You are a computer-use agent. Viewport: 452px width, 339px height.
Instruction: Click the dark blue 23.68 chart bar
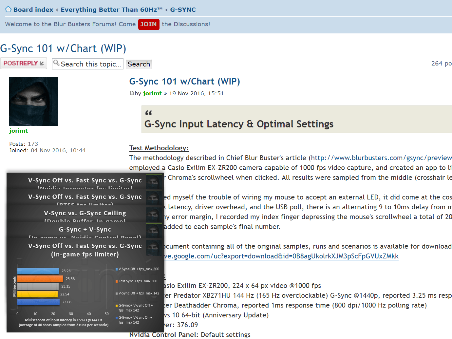tap(38, 302)
